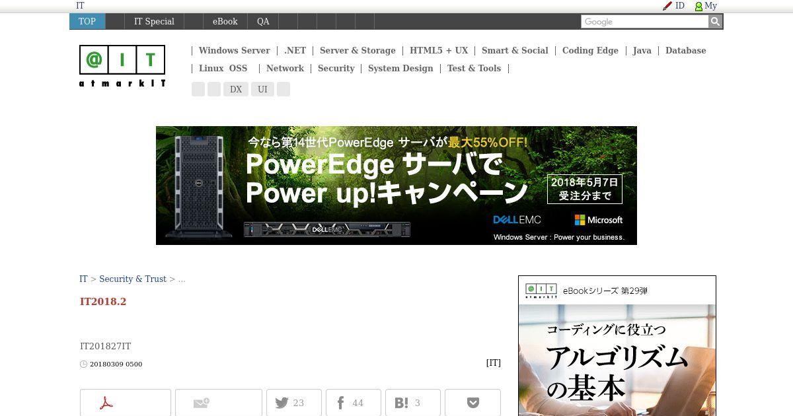Click the UI tag button

click(262, 89)
